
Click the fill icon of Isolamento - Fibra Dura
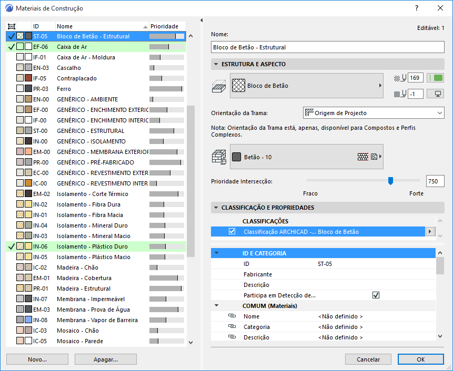click(20, 204)
